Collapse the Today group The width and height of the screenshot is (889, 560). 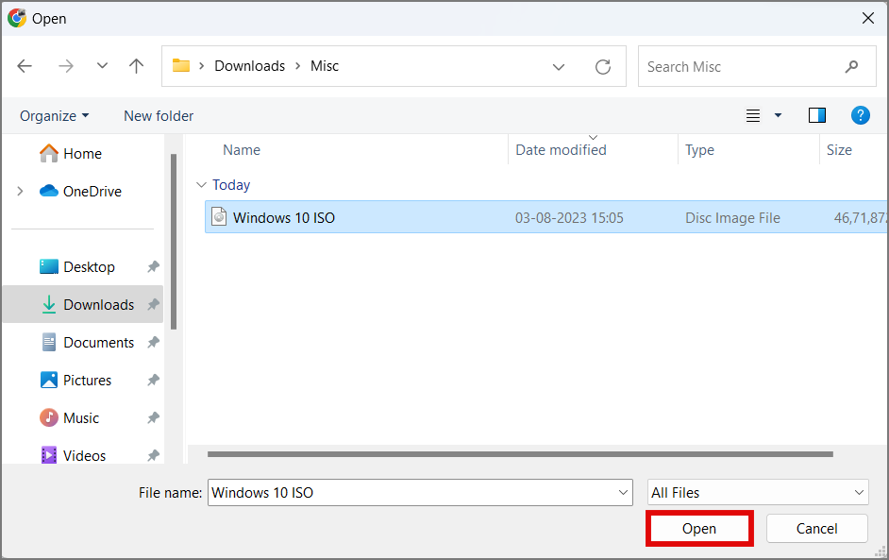201,185
